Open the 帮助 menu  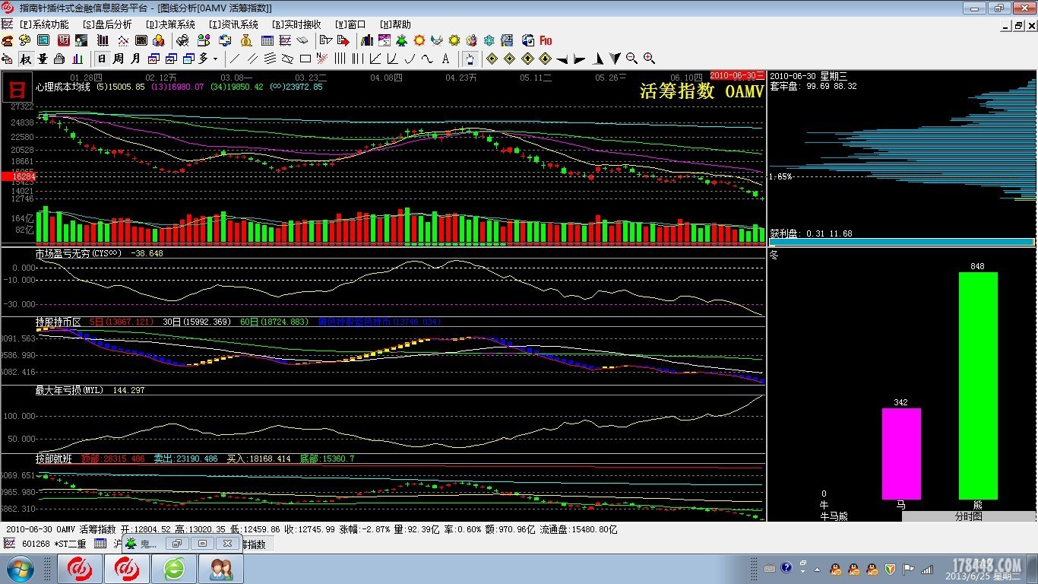[x=395, y=24]
